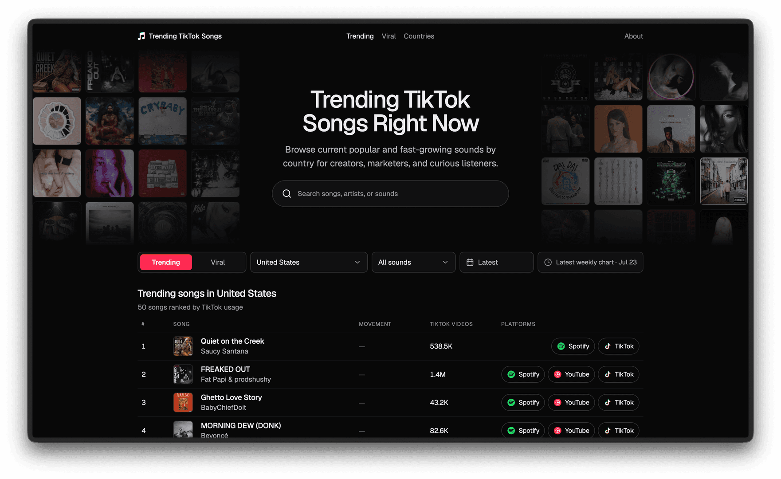Open TikTok link for FREAKED OUT
The image size is (781, 479).
pos(619,374)
